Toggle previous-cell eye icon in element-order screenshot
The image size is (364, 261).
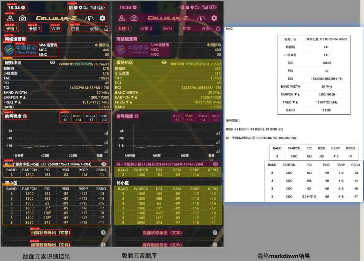215,164
